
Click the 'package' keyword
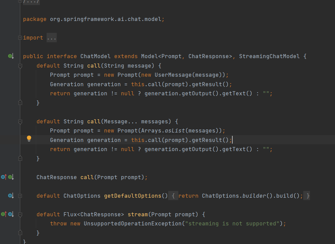click(34, 19)
